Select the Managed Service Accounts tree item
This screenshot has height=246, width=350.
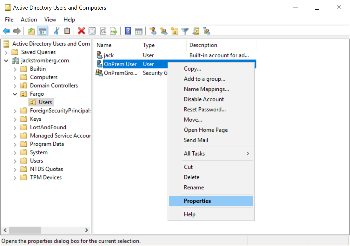[x=60, y=136]
